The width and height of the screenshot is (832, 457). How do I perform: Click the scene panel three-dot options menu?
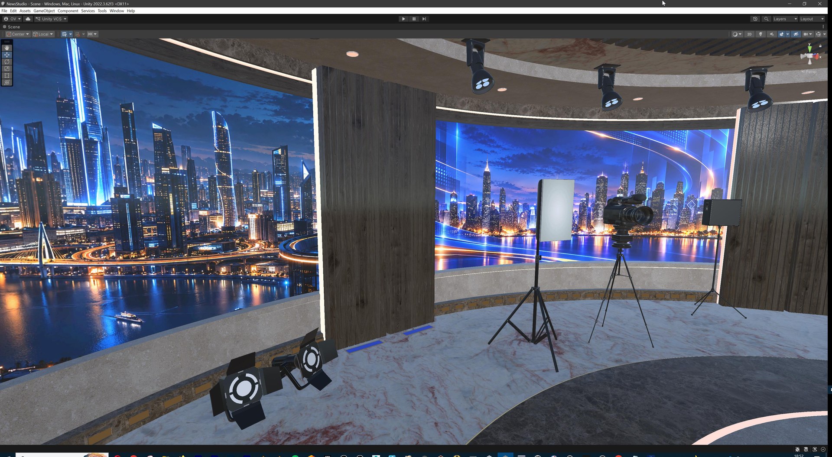(823, 27)
